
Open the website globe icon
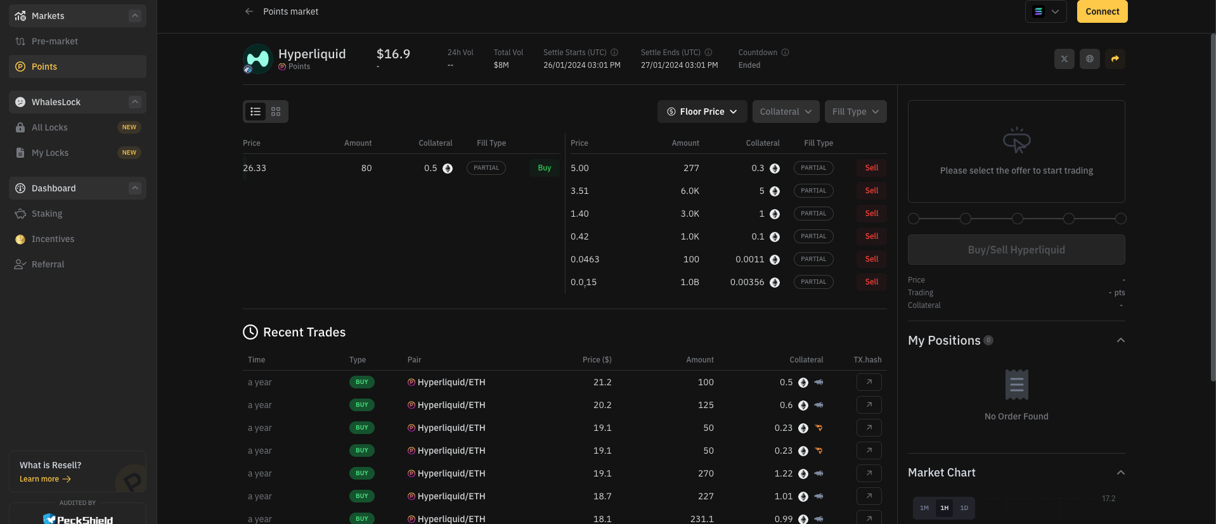[x=1090, y=59]
